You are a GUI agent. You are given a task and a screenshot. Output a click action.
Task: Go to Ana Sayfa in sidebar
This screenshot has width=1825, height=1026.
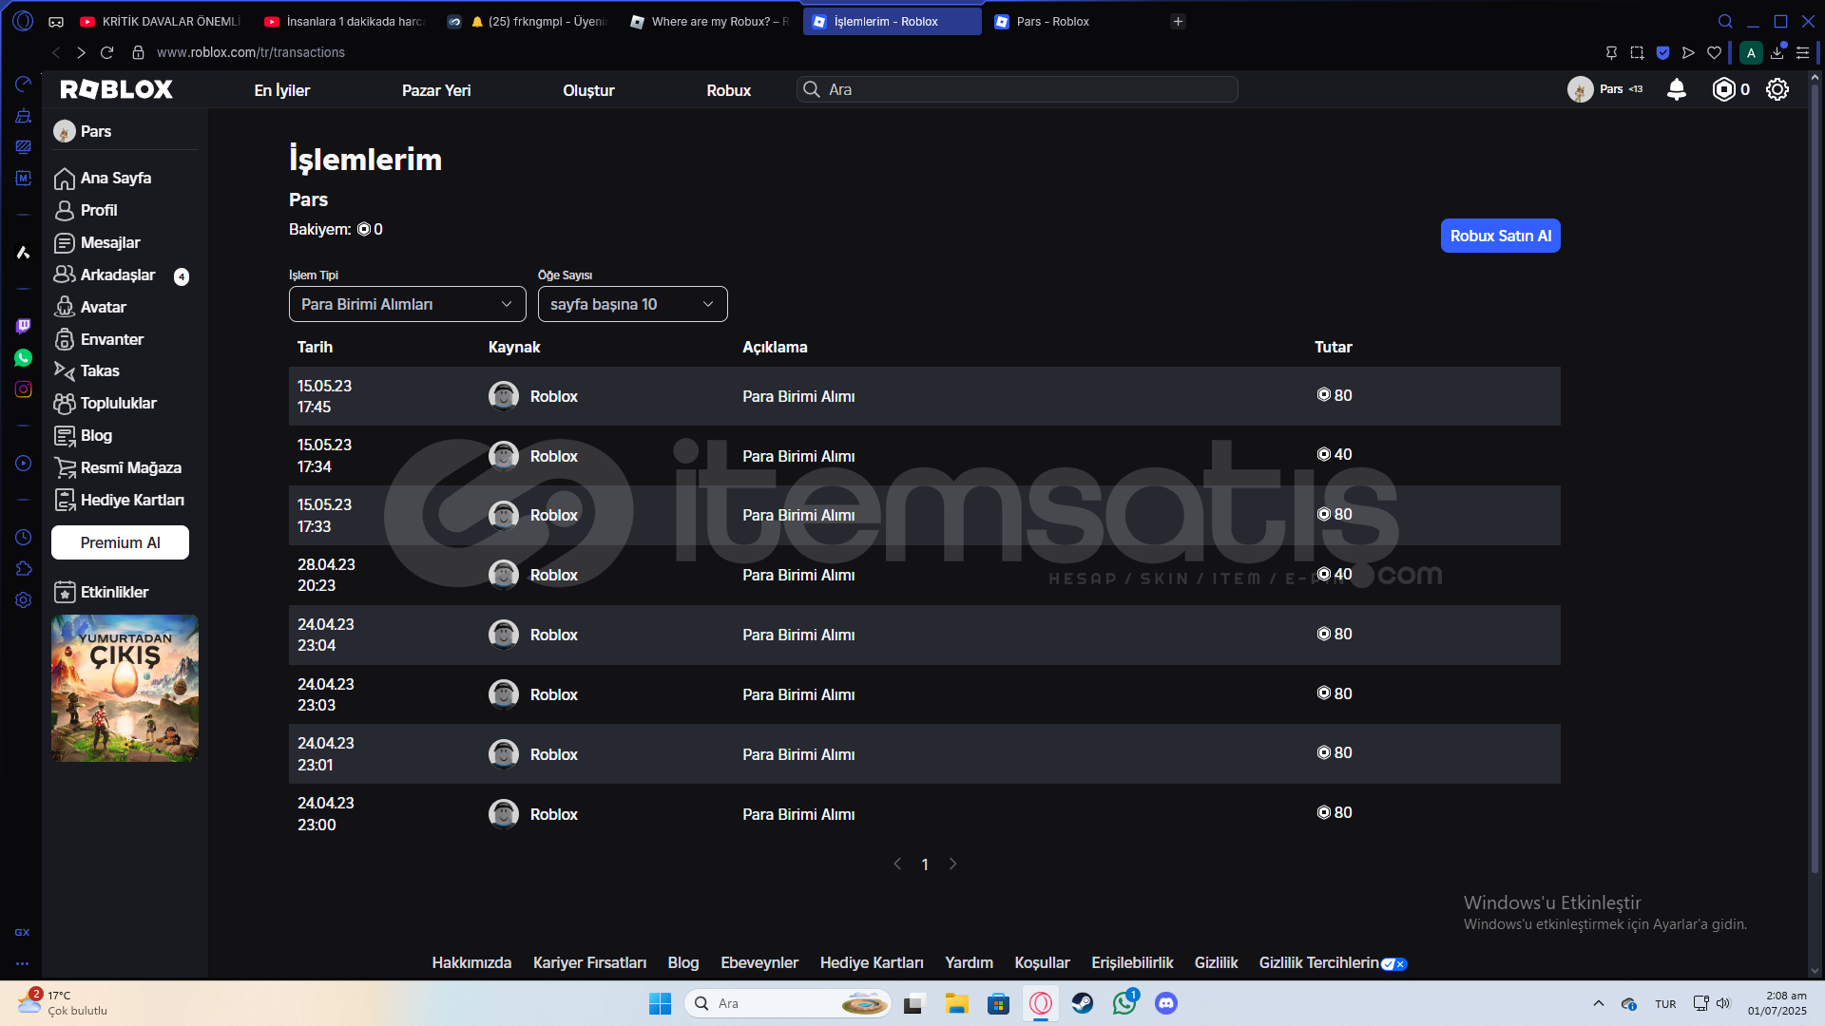[x=103, y=178]
